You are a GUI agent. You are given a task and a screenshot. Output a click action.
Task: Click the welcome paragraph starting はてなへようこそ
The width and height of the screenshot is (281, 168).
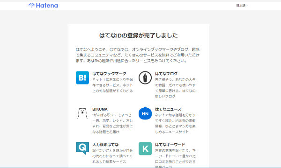point(137,55)
